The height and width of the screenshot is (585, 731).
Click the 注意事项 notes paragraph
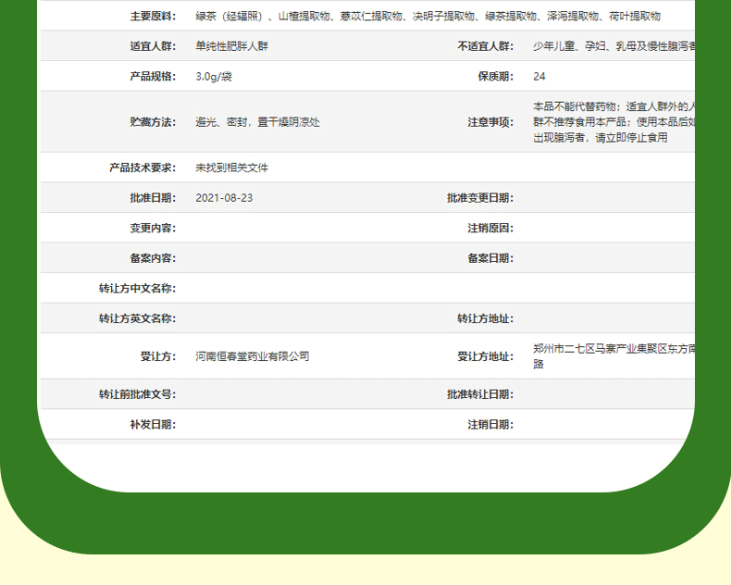point(614,122)
